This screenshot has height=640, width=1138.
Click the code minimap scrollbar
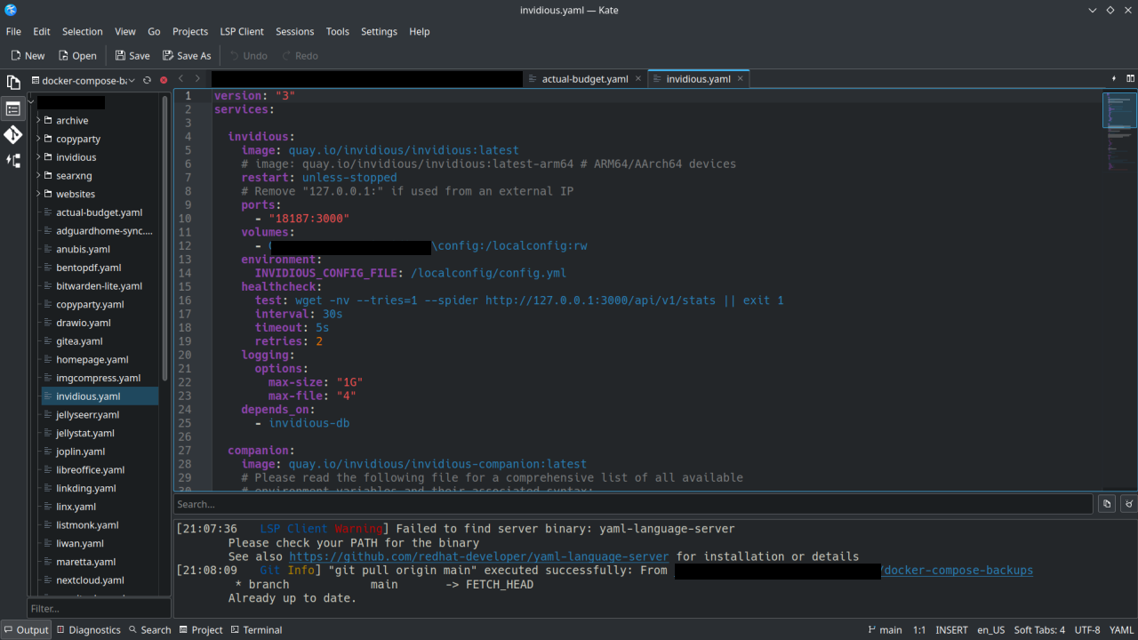click(x=1119, y=267)
